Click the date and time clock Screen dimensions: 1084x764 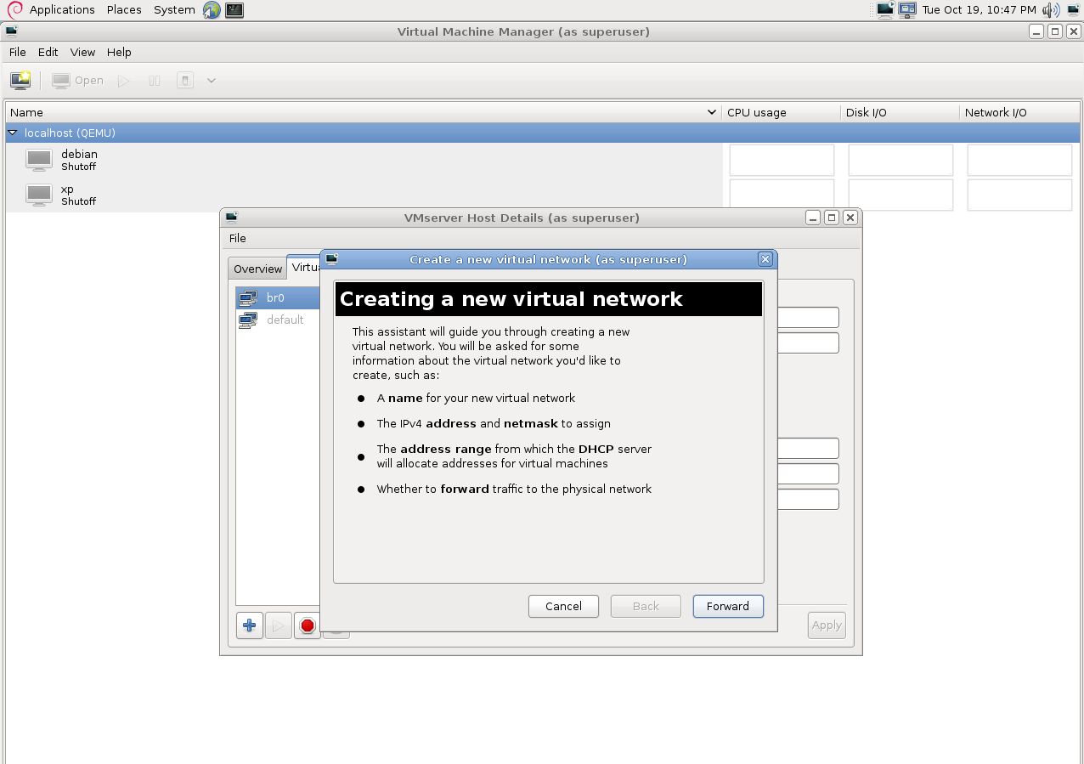pos(979,10)
